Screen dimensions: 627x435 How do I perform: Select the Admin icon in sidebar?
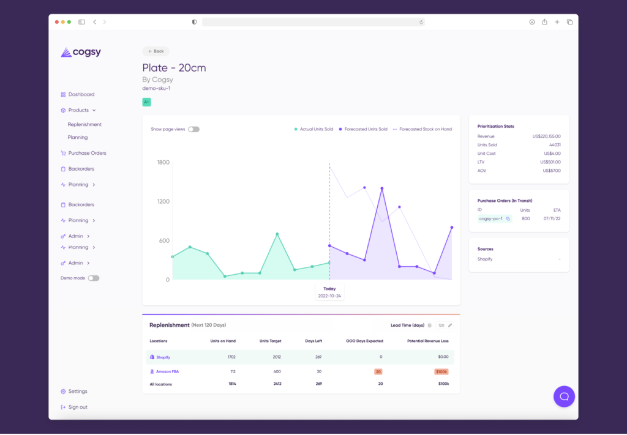(64, 236)
